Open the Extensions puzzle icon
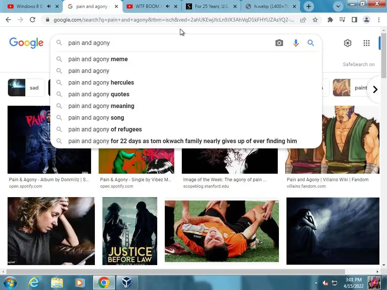This screenshot has width=387, height=290. 330,20
